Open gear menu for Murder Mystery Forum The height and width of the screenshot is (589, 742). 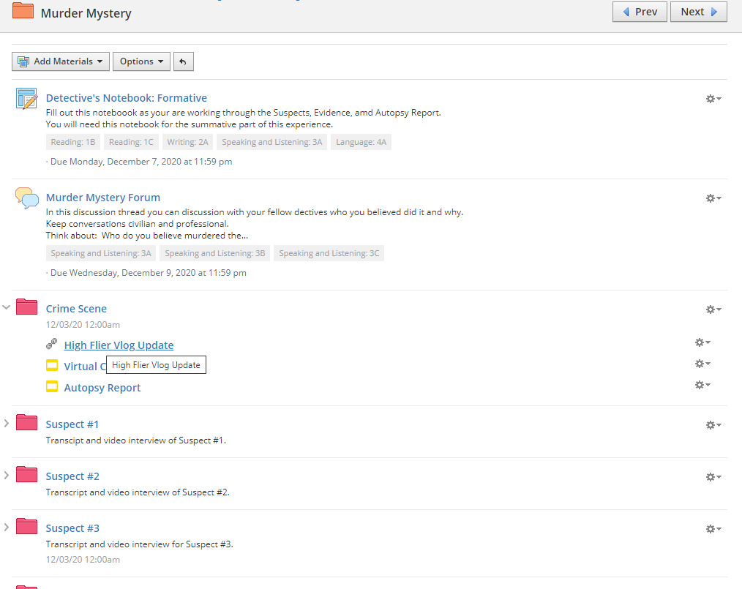coord(713,198)
